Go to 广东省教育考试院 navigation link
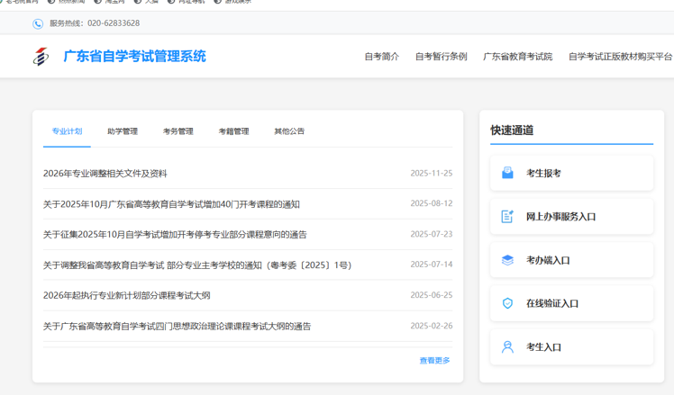Image resolution: width=674 pixels, height=395 pixels. tap(517, 57)
